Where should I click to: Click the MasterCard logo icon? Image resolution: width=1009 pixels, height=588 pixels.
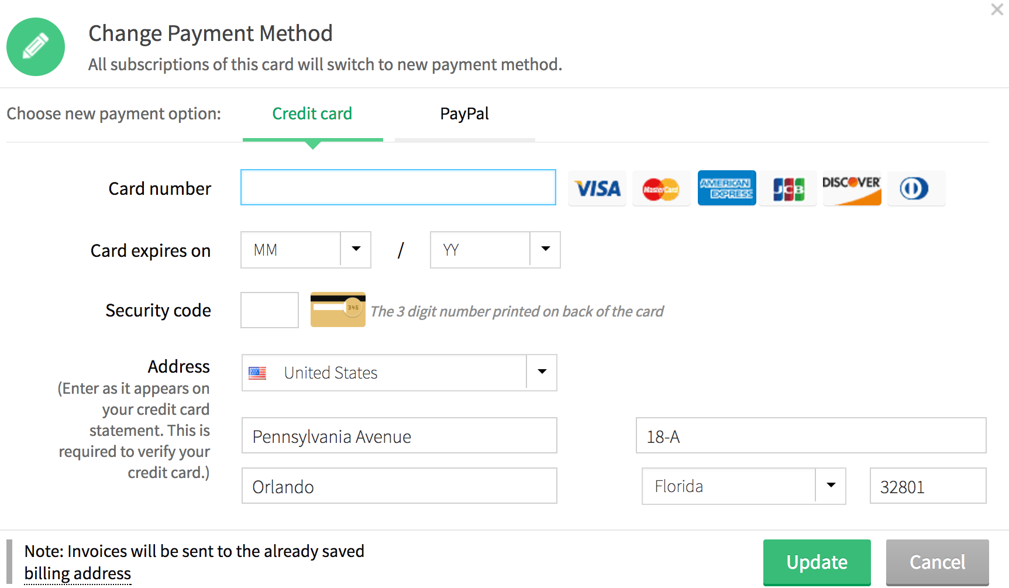[661, 188]
